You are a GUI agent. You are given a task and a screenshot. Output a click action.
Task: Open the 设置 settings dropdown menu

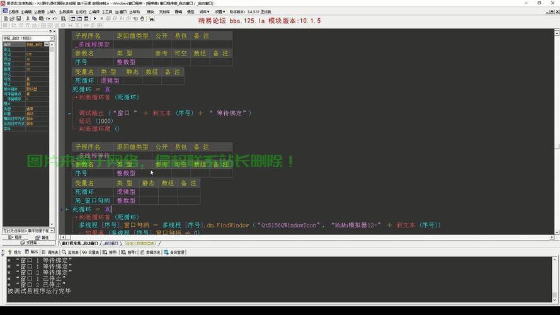pyautogui.click(x=219, y=11)
